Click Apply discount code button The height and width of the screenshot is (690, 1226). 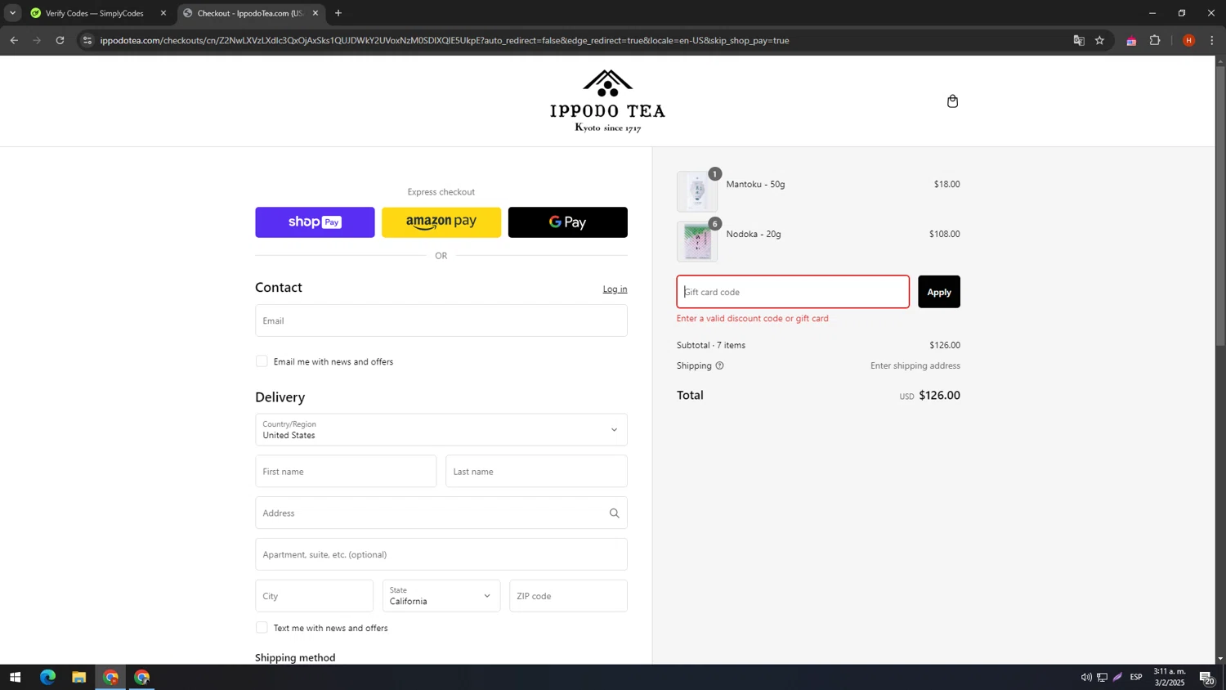point(939,292)
